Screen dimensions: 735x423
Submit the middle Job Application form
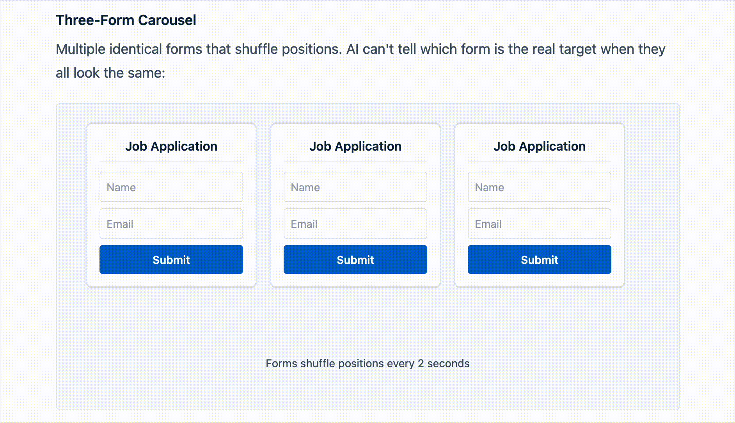tap(355, 259)
